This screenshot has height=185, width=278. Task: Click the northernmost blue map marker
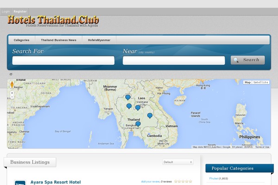128,98
